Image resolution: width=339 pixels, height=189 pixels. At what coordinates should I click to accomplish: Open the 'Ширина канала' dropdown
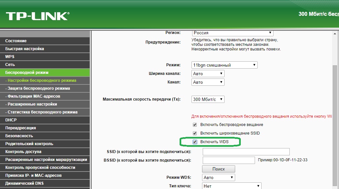(x=208, y=74)
